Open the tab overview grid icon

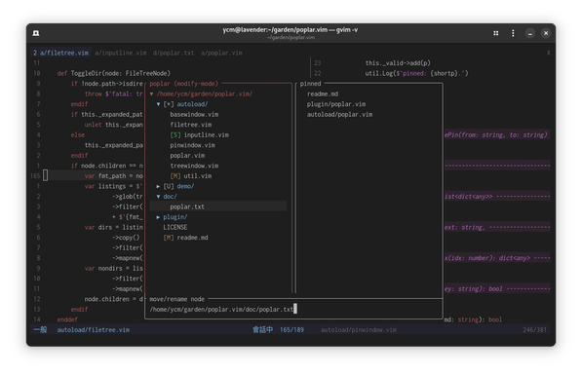pos(496,33)
